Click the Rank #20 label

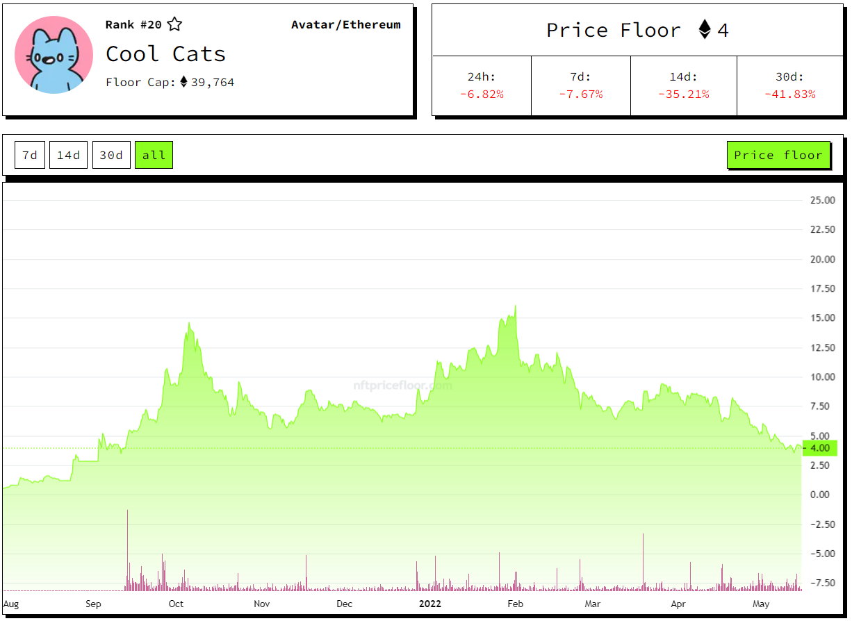133,24
